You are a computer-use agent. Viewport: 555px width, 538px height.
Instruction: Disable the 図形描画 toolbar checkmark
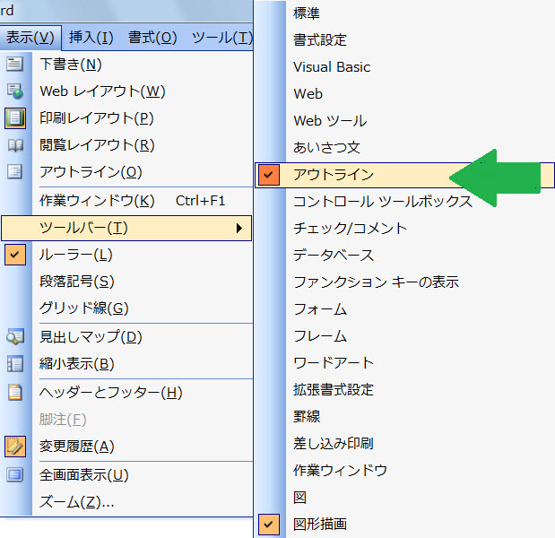(268, 524)
